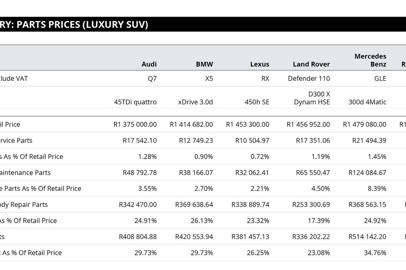The width and height of the screenshot is (406, 270).
Task: Click the Lexus column header
Action: (260, 64)
